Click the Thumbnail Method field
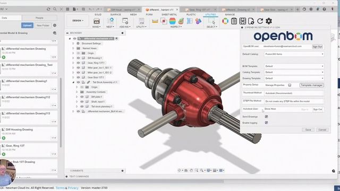Image resolution: width=340 pixels, height=191 pixels. tap(294, 93)
